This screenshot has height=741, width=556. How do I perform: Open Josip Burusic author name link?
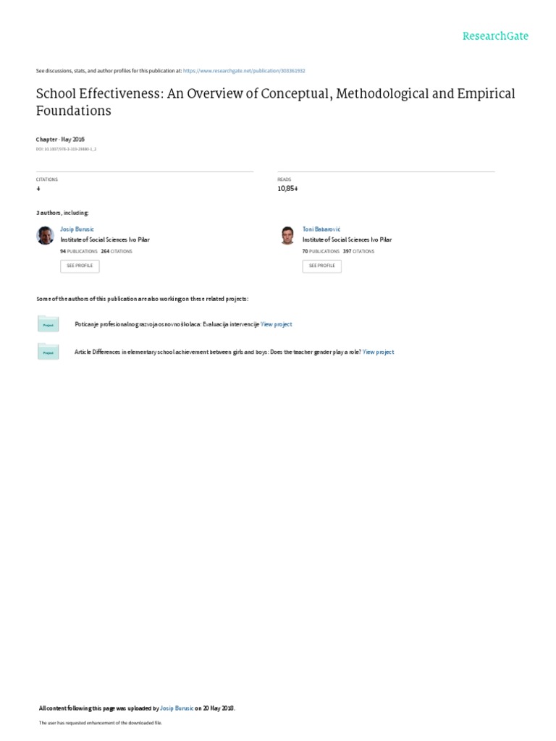coord(77,229)
